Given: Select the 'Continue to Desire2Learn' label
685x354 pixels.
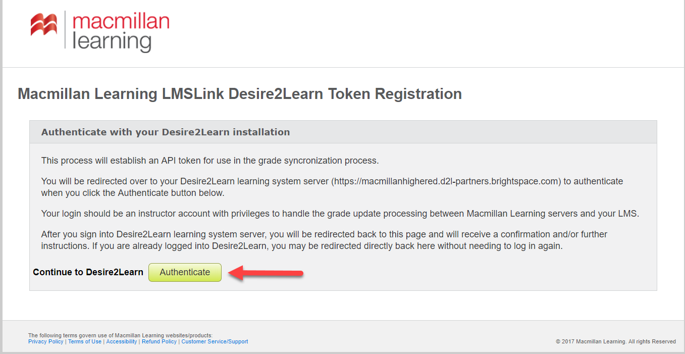Looking at the screenshot, I should (x=88, y=272).
